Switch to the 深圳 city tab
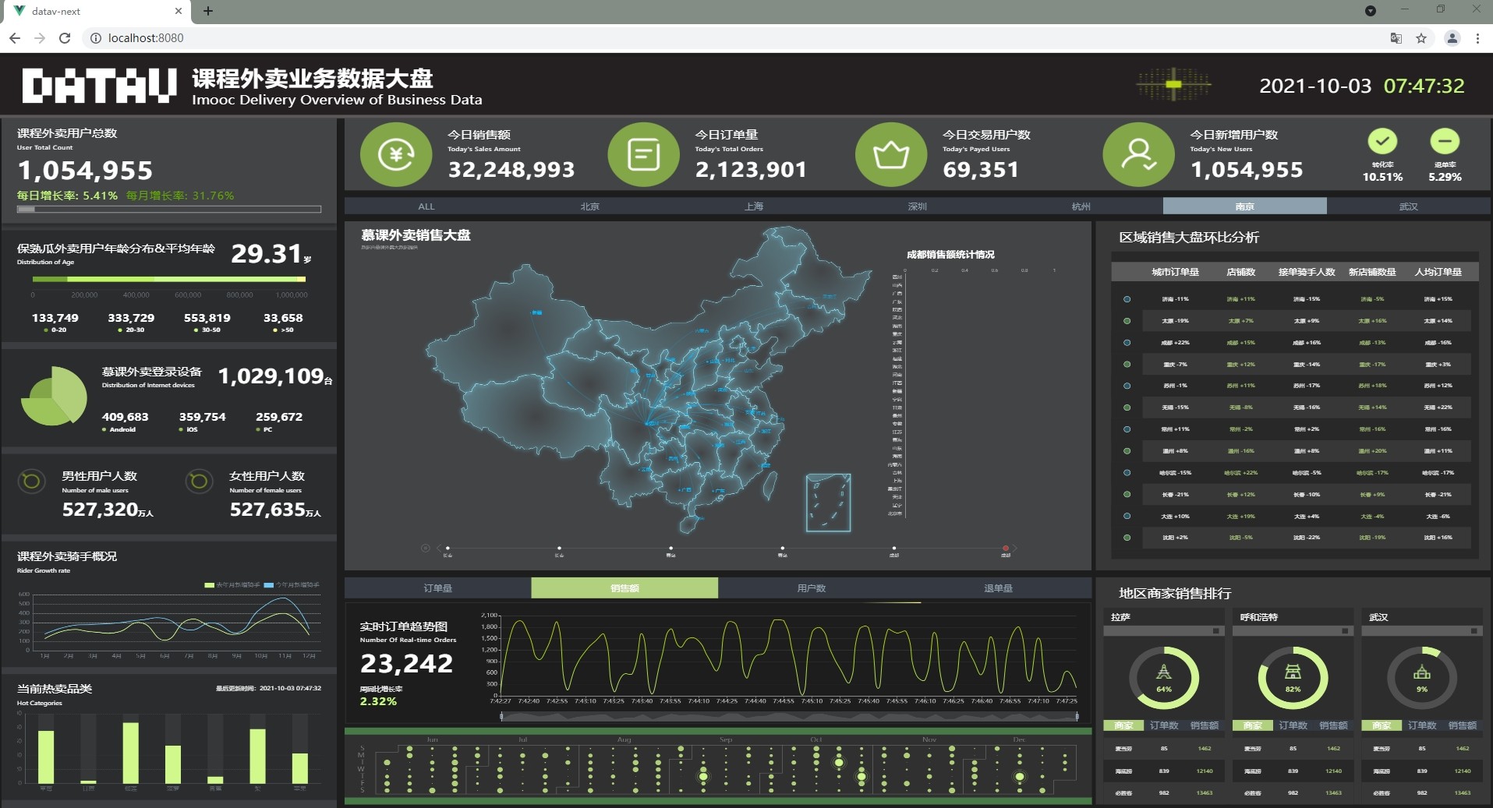Viewport: 1493px width, 808px height. point(918,206)
